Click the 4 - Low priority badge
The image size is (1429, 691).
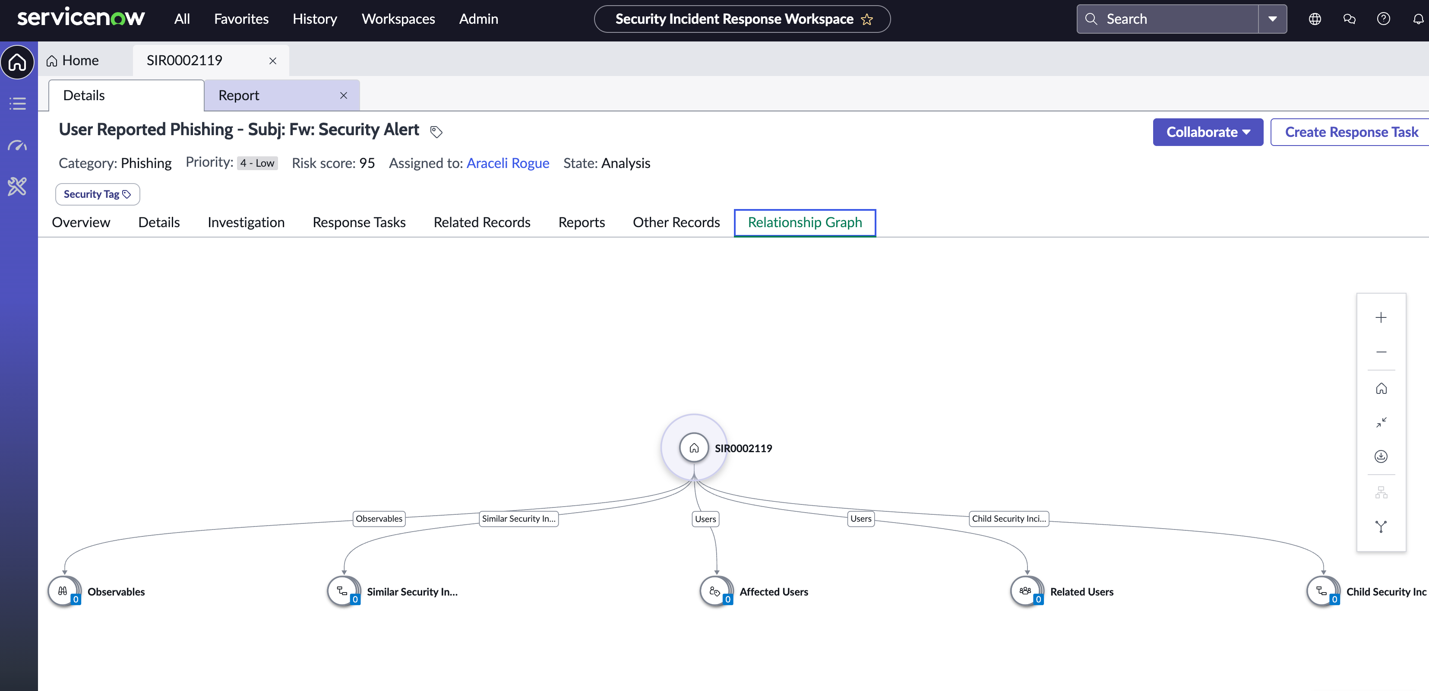tap(257, 163)
